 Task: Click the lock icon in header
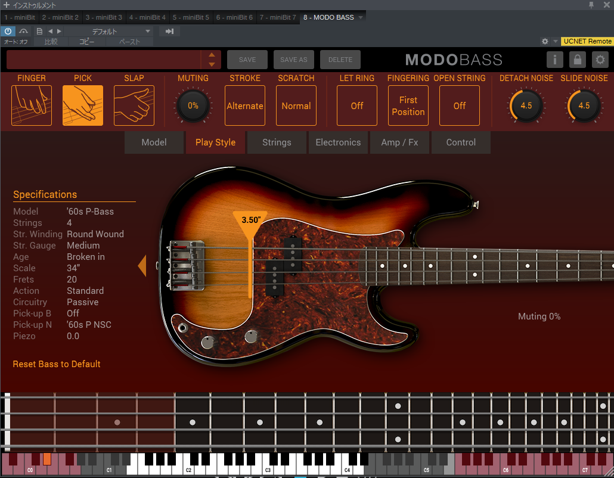click(x=577, y=60)
